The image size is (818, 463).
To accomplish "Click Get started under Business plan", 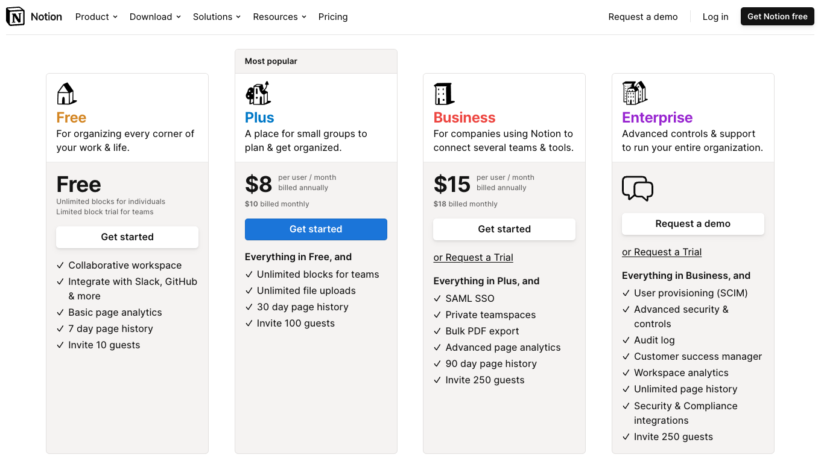I will 504,229.
